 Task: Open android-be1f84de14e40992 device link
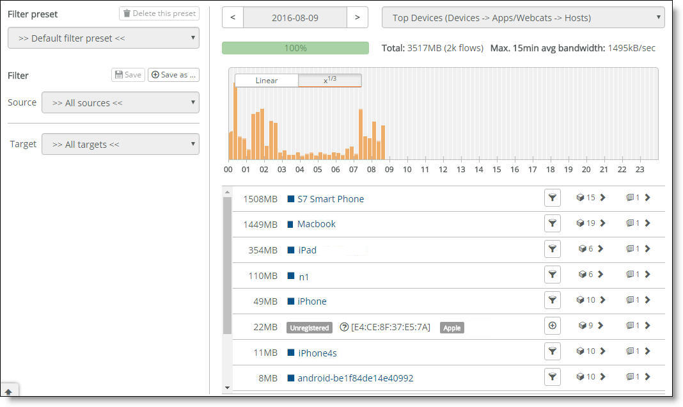point(355,378)
